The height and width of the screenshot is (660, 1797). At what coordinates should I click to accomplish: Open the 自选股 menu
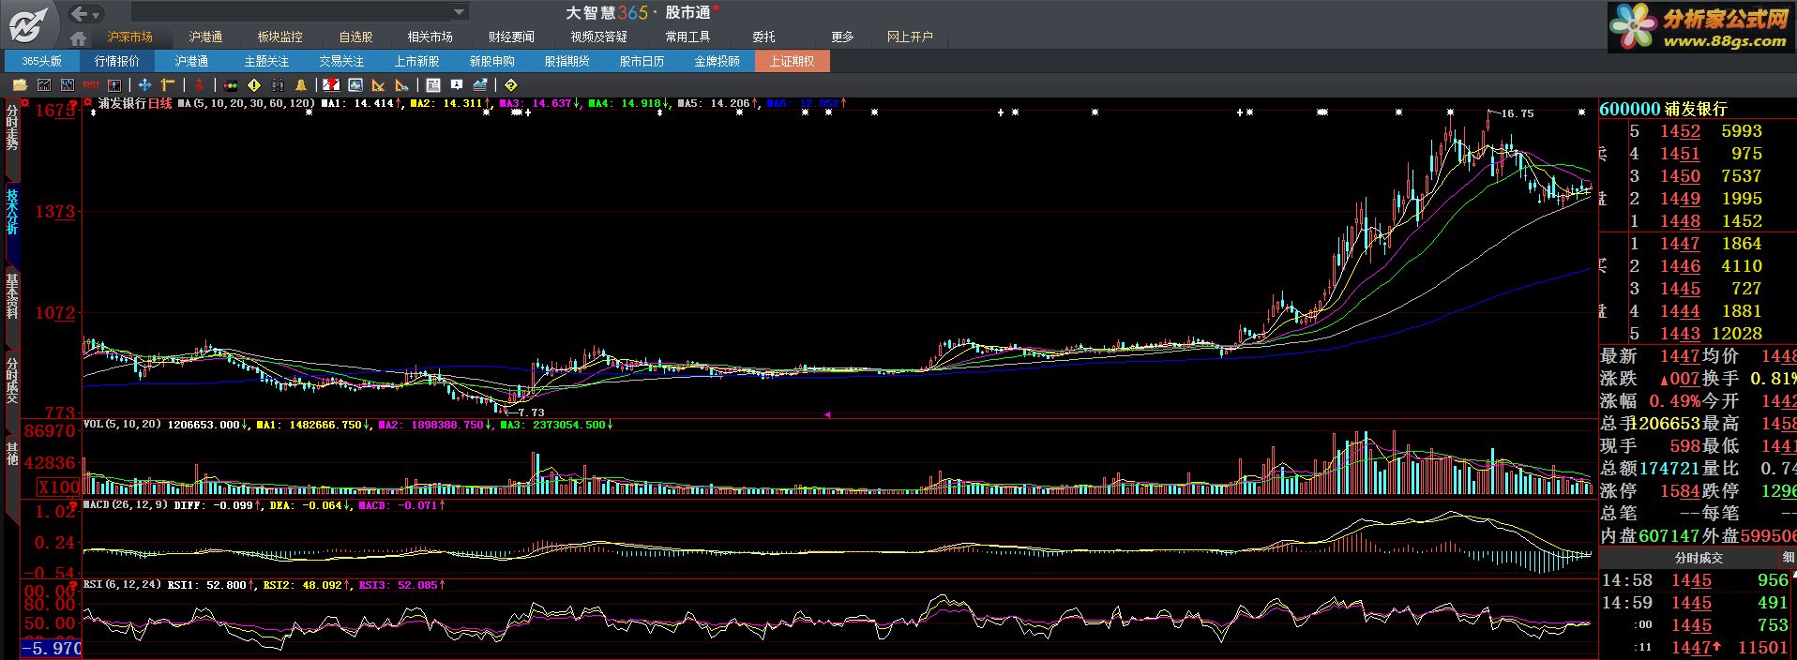(355, 37)
